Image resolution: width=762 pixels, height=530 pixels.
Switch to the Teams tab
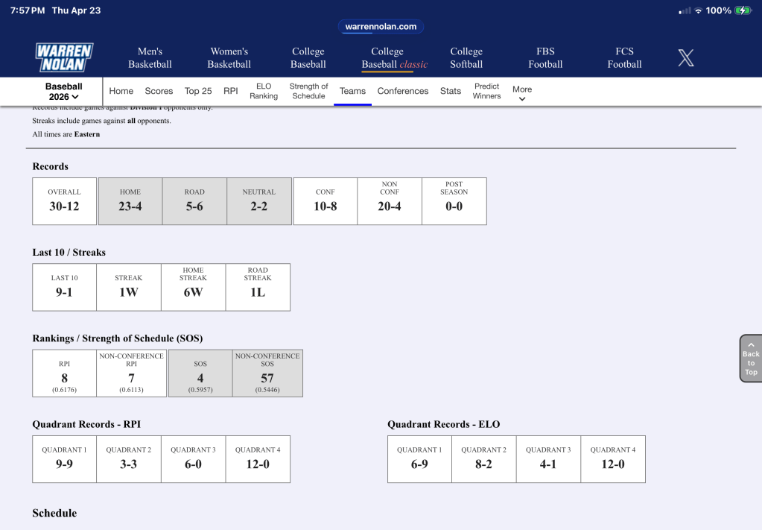pos(352,91)
